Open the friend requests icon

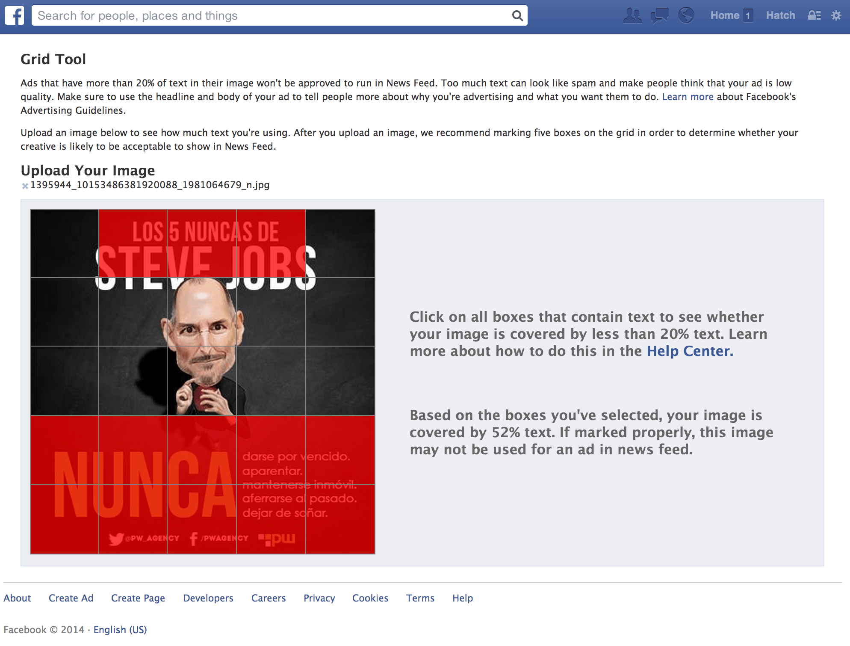click(632, 16)
